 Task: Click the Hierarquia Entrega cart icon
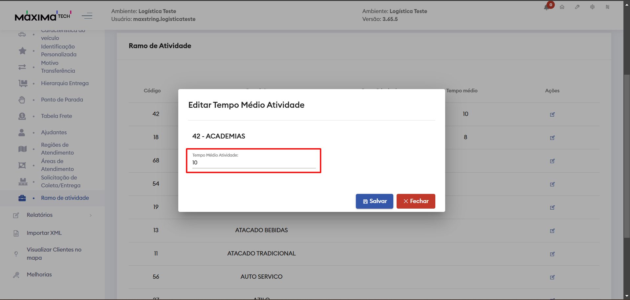pyautogui.click(x=23, y=84)
